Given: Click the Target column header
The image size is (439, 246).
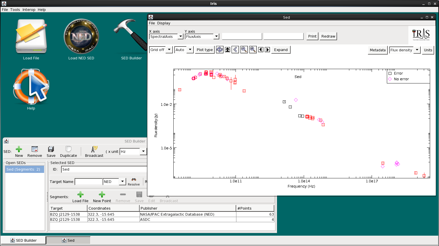Looking at the screenshot, I should click(68, 208).
